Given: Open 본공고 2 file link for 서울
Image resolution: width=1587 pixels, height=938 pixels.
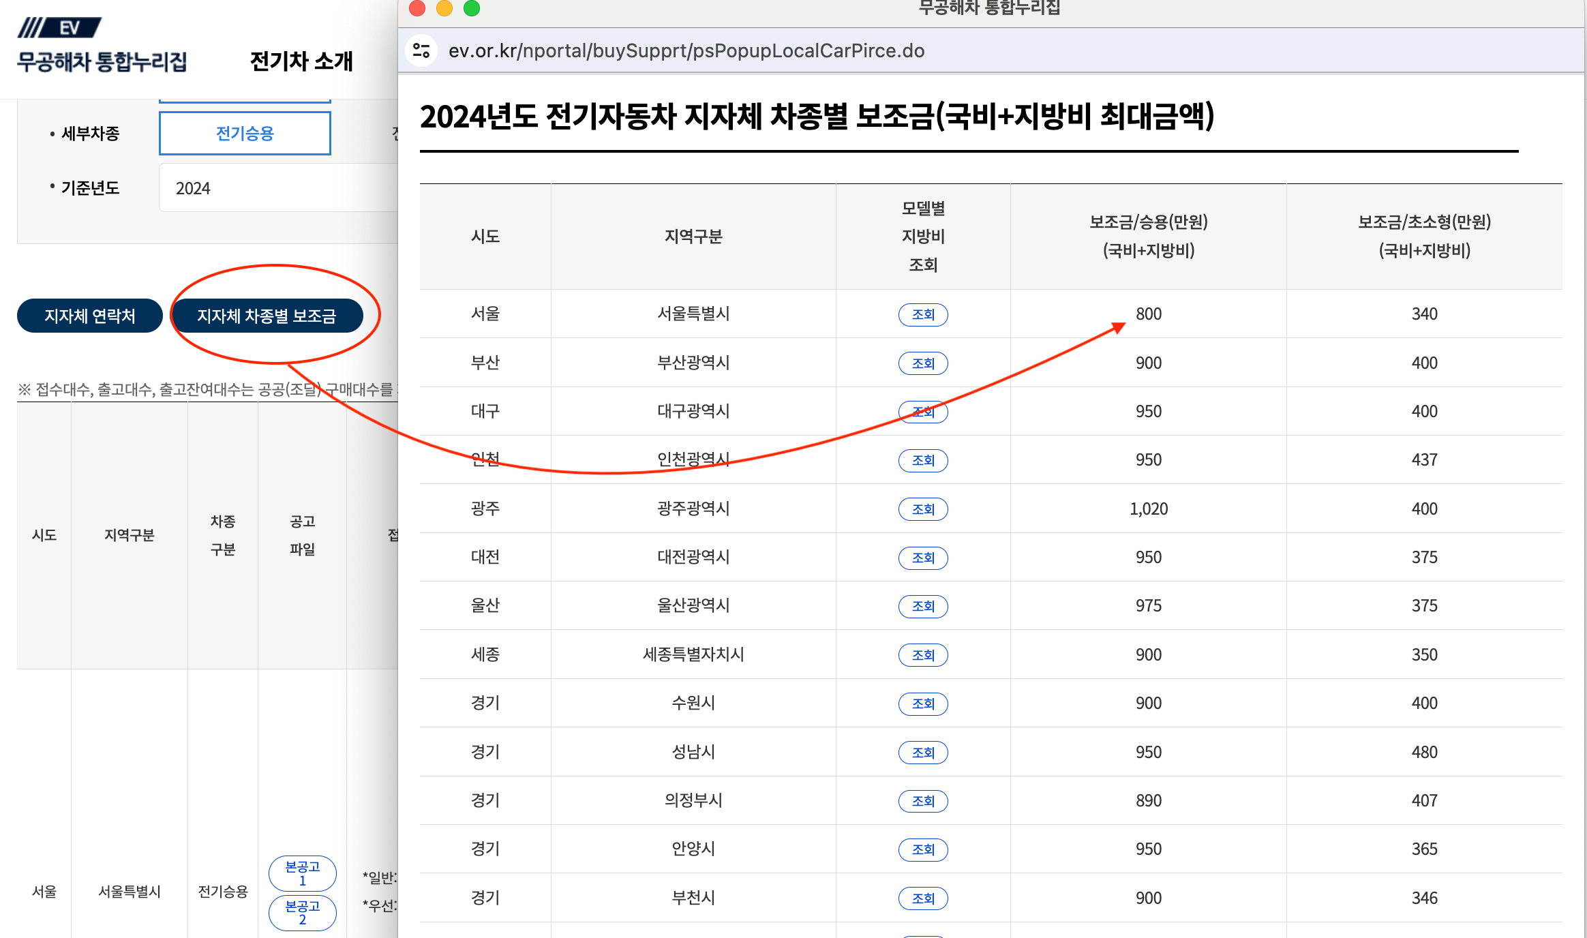Looking at the screenshot, I should (x=302, y=912).
